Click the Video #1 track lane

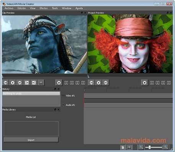point(128,96)
